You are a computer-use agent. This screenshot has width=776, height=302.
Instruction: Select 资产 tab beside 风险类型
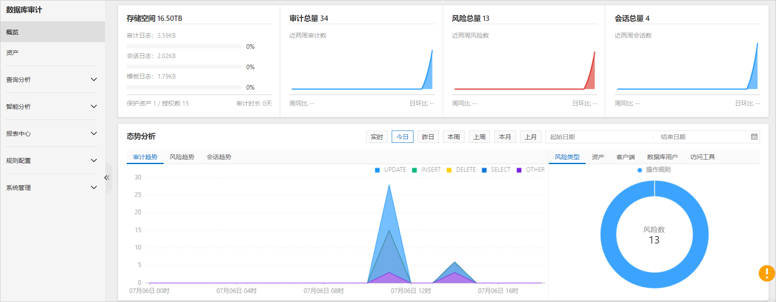point(598,157)
